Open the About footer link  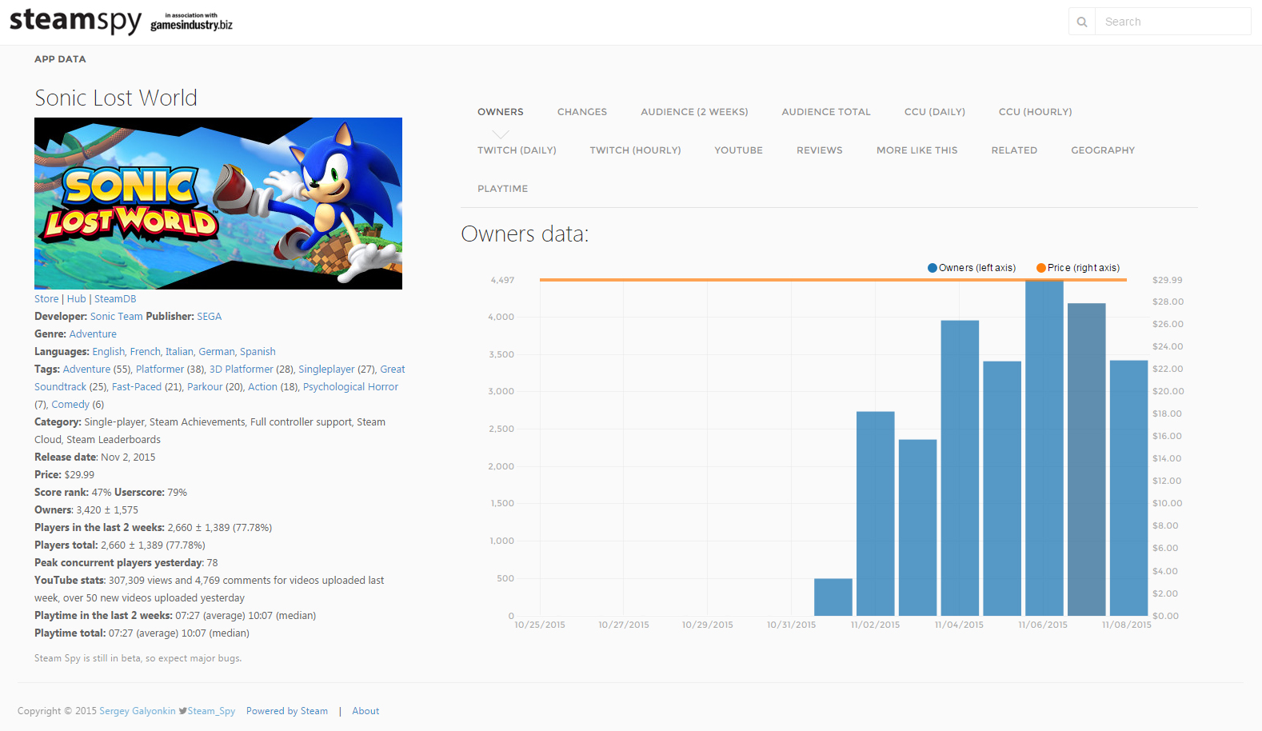point(365,711)
